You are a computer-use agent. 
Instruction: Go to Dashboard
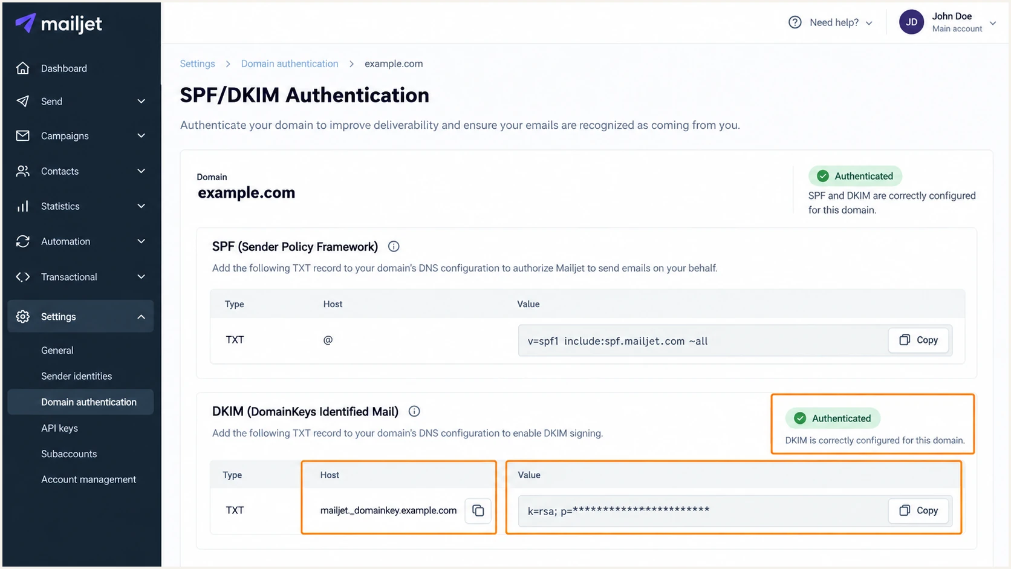pyautogui.click(x=64, y=68)
